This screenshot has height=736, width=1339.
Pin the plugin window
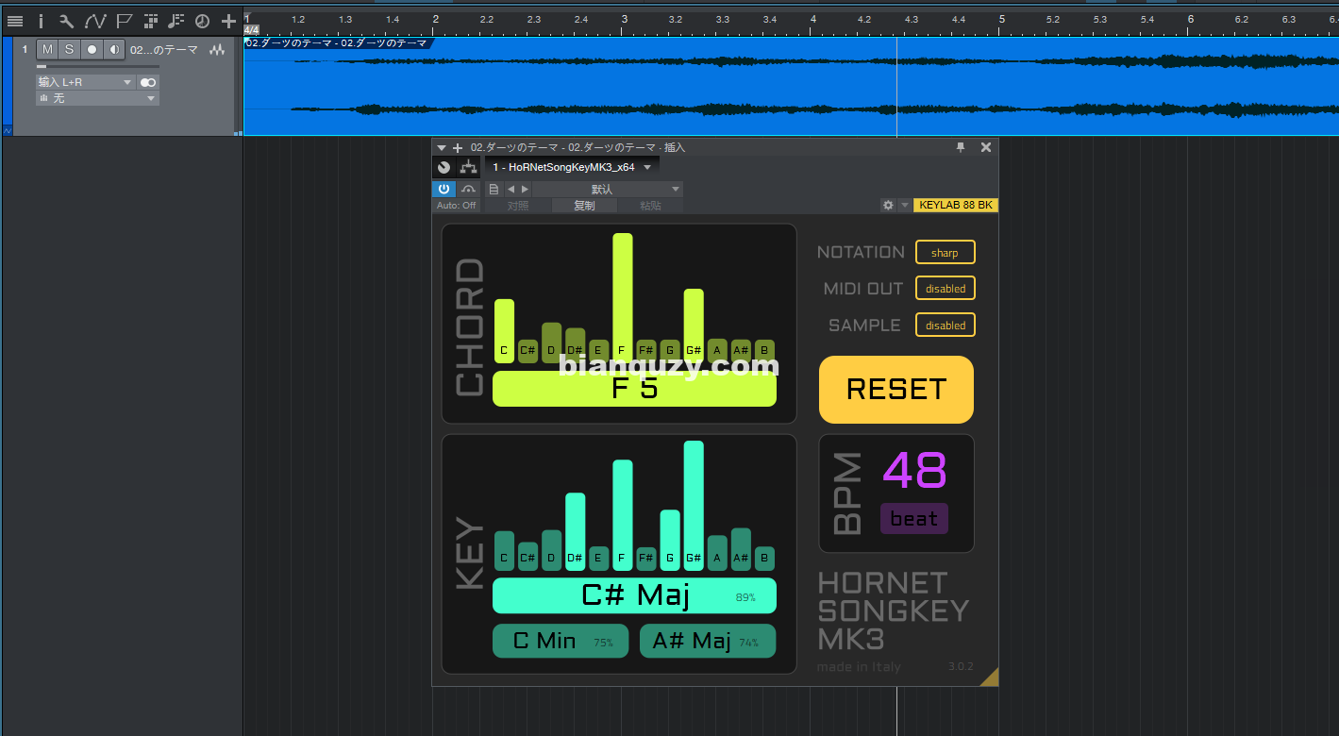pos(961,147)
